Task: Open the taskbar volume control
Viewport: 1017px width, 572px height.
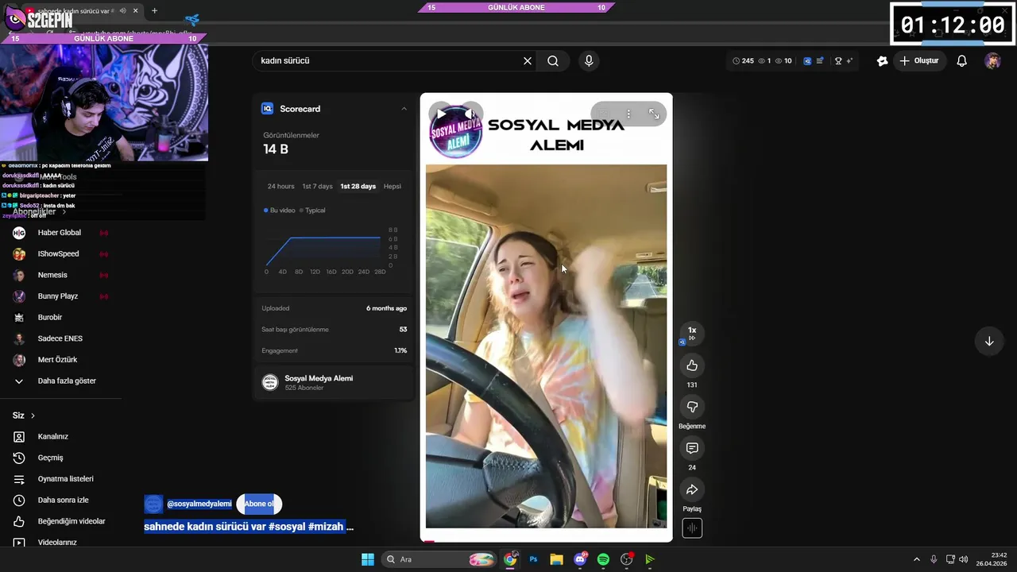Action: (x=963, y=559)
